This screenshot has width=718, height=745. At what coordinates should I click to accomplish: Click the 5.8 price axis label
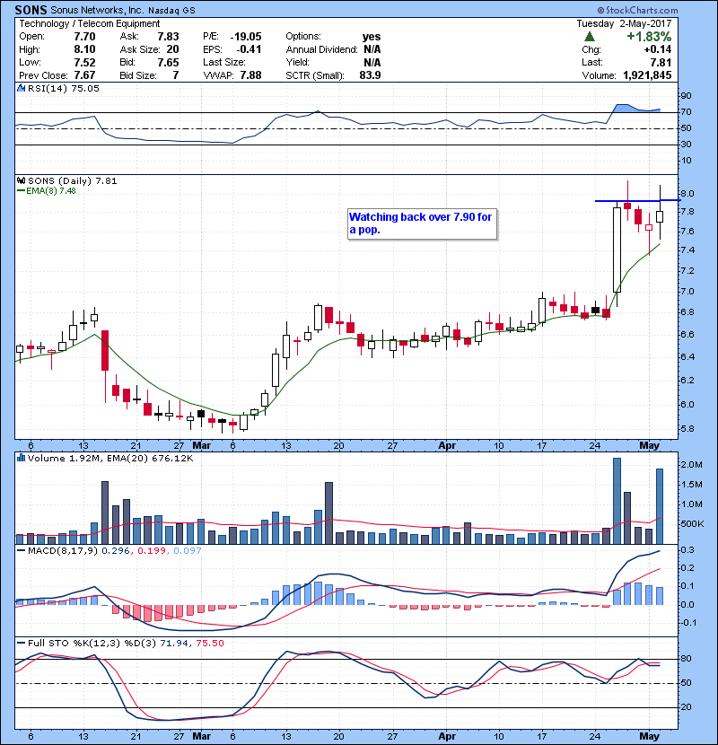pyautogui.click(x=687, y=428)
